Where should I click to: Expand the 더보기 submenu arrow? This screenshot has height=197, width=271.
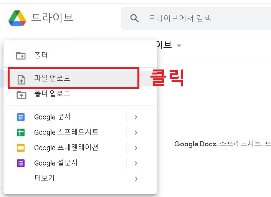136,179
